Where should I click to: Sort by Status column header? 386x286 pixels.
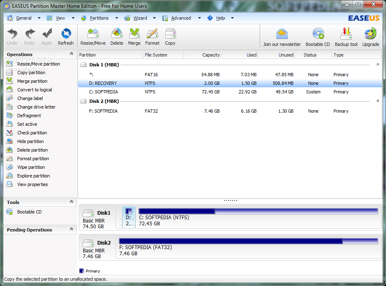(x=313, y=55)
